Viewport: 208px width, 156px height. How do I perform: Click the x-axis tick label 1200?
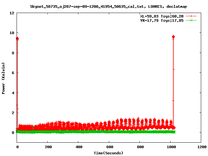(202, 147)
